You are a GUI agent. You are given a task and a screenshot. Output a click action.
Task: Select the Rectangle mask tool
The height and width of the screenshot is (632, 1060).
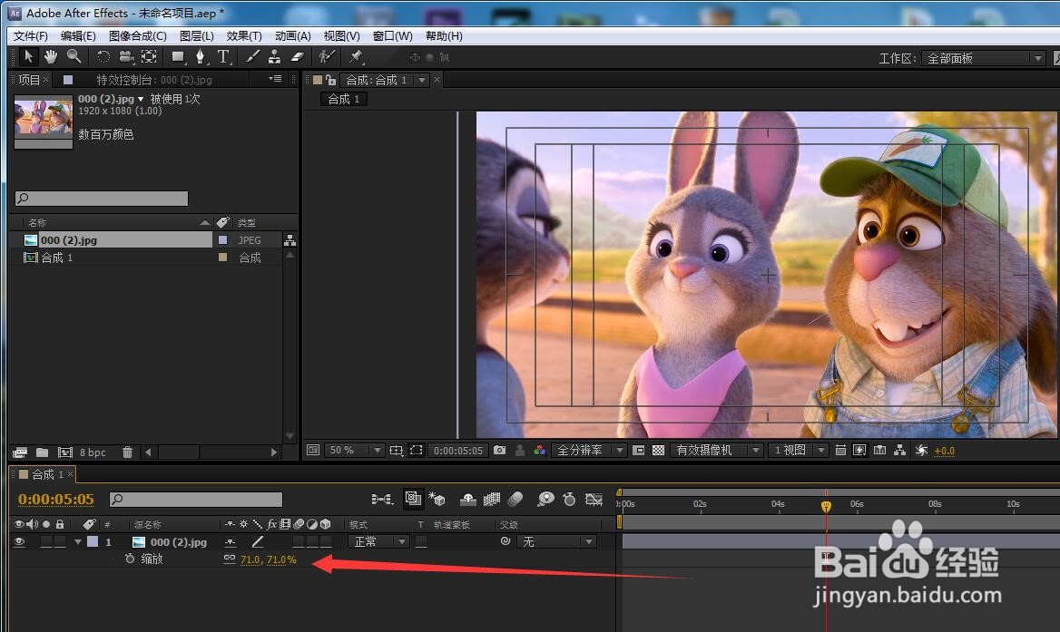click(x=179, y=57)
